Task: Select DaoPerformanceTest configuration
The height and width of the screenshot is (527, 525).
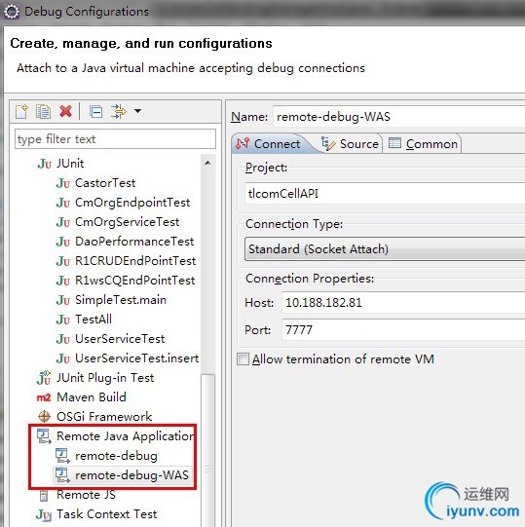Action: coord(134,242)
